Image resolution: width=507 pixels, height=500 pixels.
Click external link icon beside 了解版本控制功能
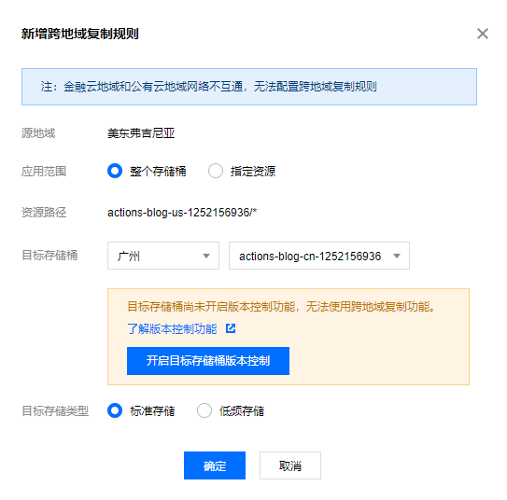click(231, 328)
